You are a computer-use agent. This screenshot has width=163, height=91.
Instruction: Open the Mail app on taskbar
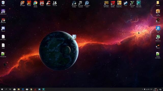click(x=27, y=89)
